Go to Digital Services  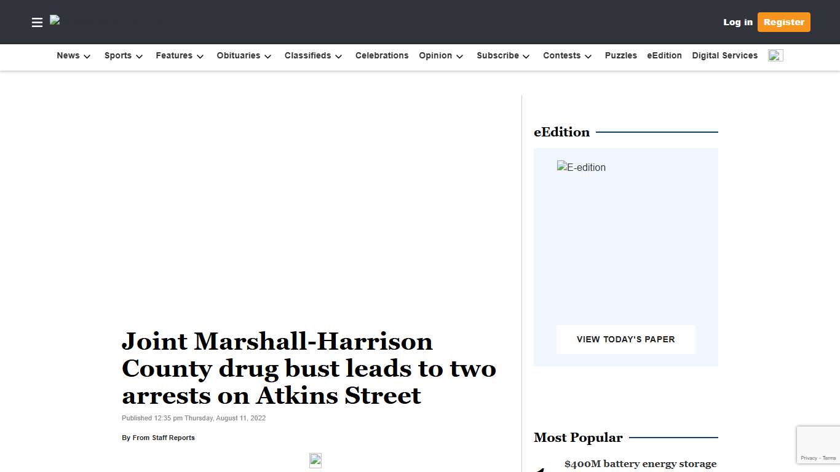pyautogui.click(x=724, y=55)
